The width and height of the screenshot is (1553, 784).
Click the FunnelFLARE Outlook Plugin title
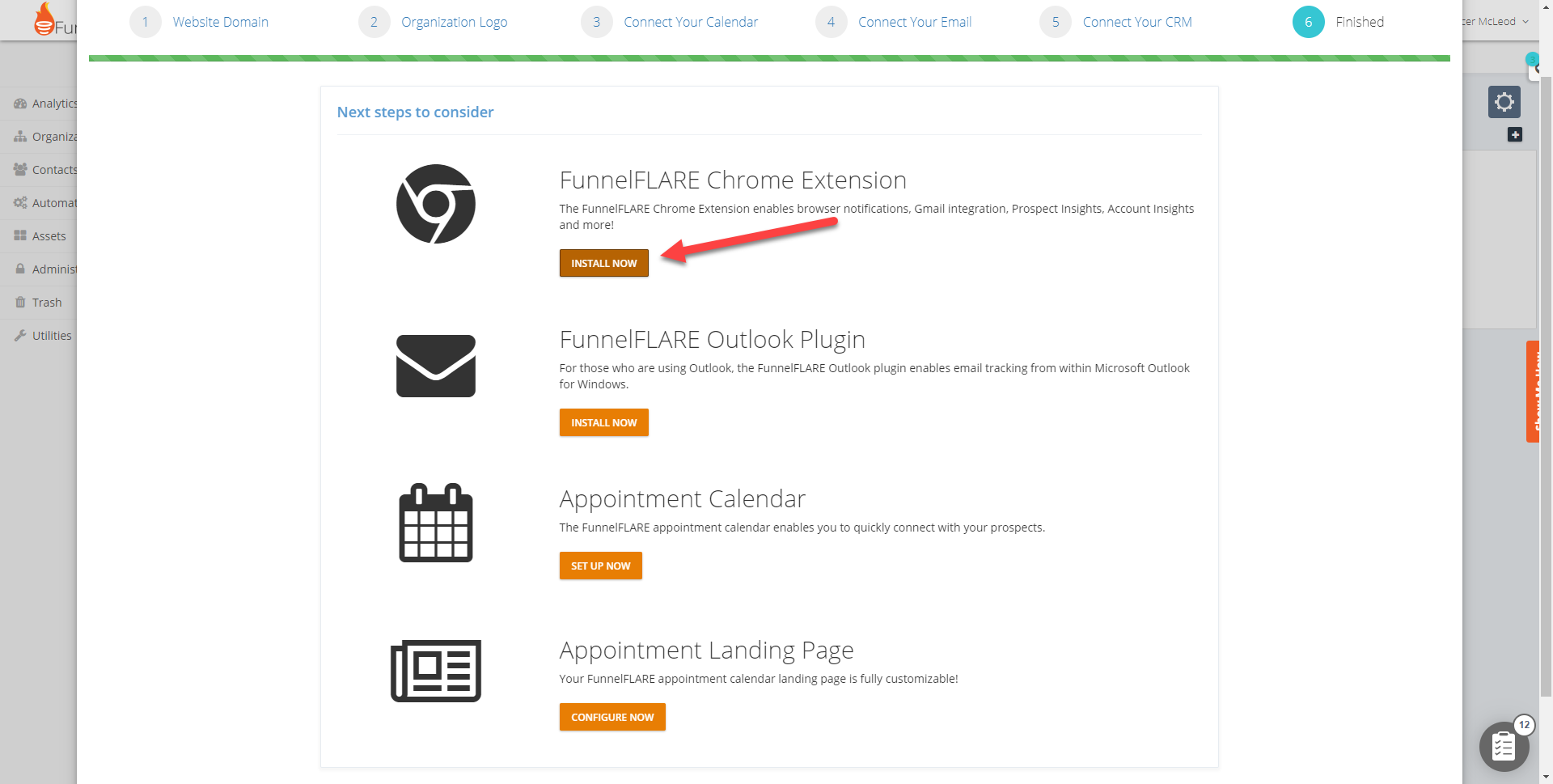point(713,340)
